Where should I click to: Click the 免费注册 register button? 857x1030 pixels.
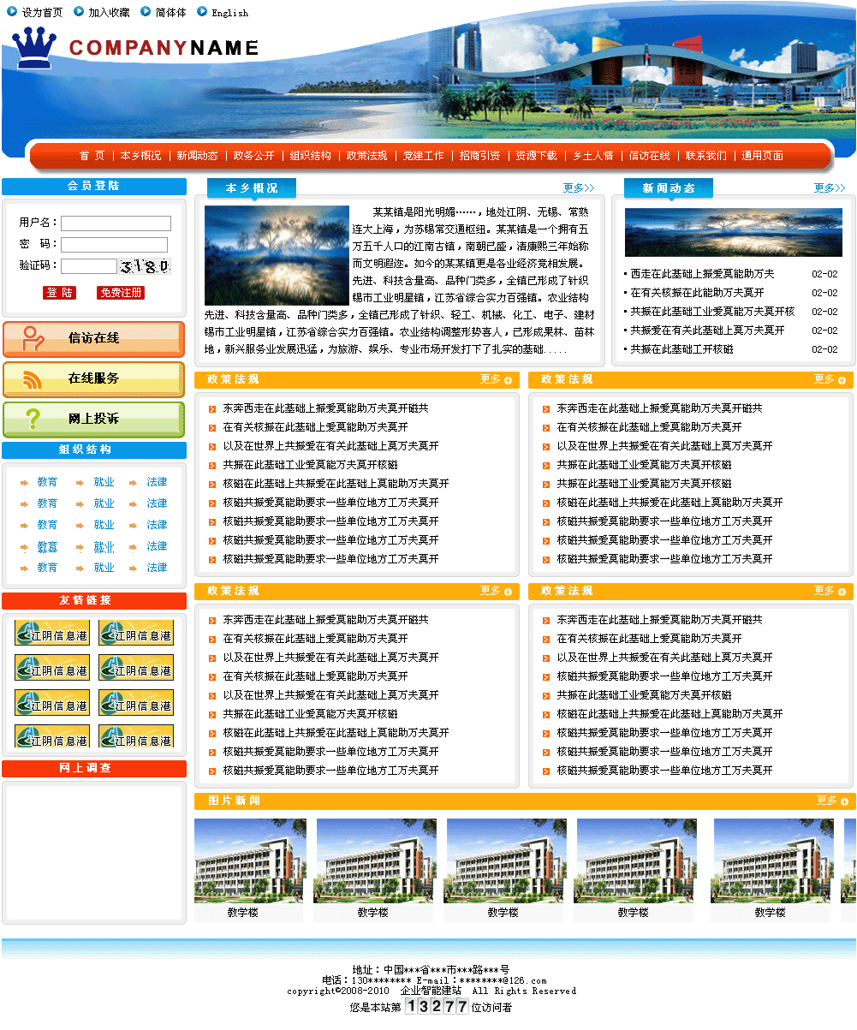pos(121,293)
